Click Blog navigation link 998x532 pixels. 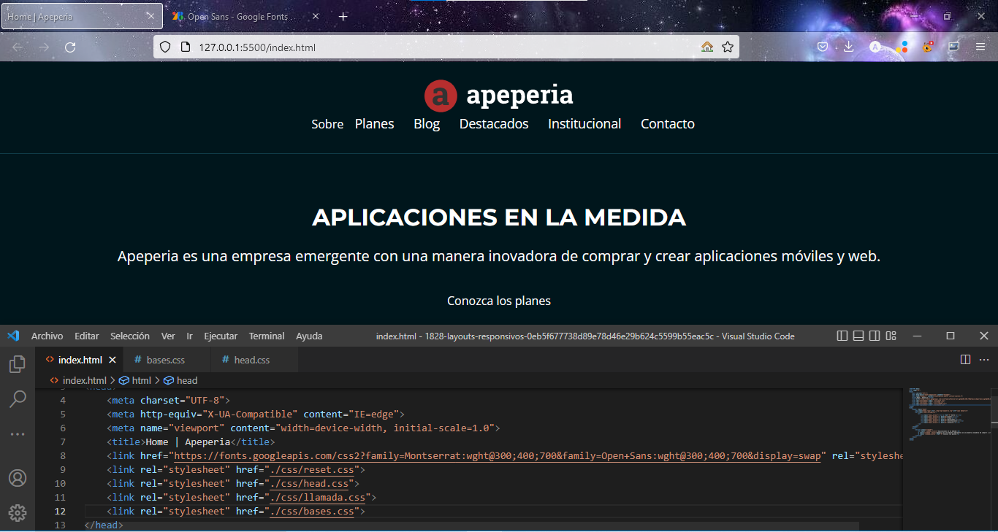(x=427, y=124)
